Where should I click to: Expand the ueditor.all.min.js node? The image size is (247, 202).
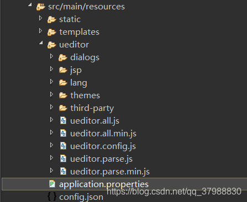pos(52,132)
